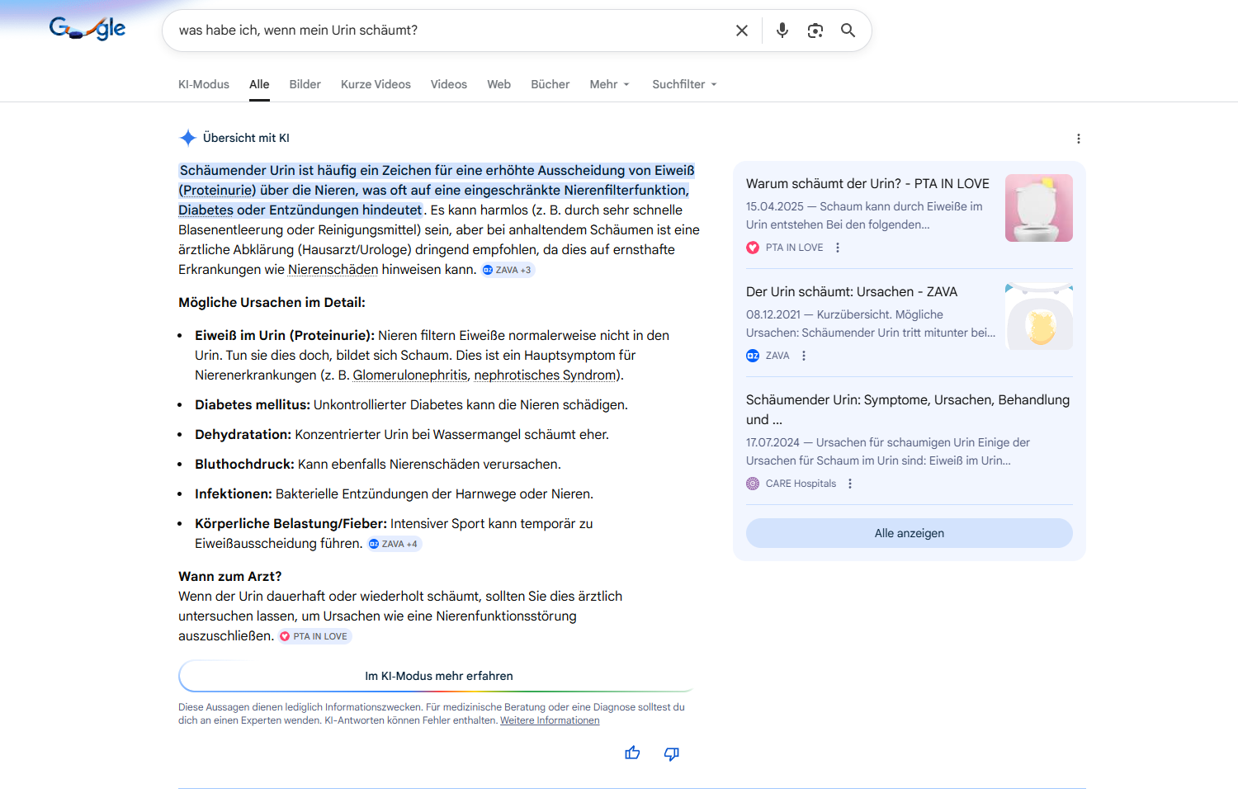The width and height of the screenshot is (1238, 812).
Task: Click the magnifying glass search icon
Action: click(x=848, y=31)
